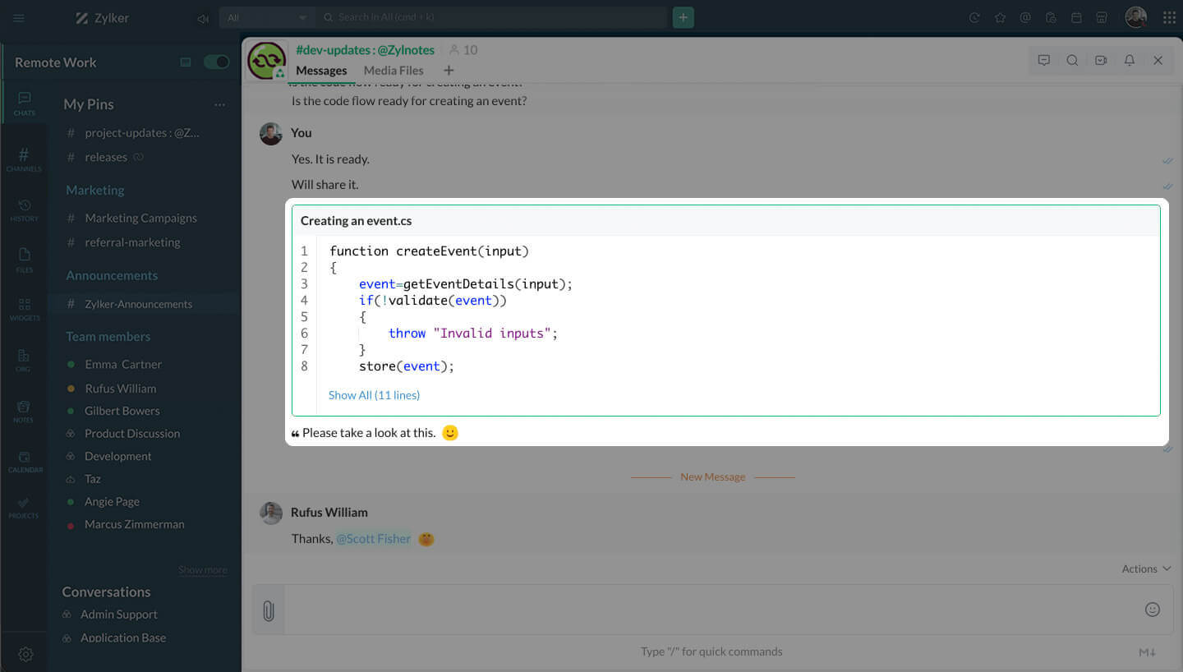
Task: Open the History section in left rail
Action: [24, 210]
